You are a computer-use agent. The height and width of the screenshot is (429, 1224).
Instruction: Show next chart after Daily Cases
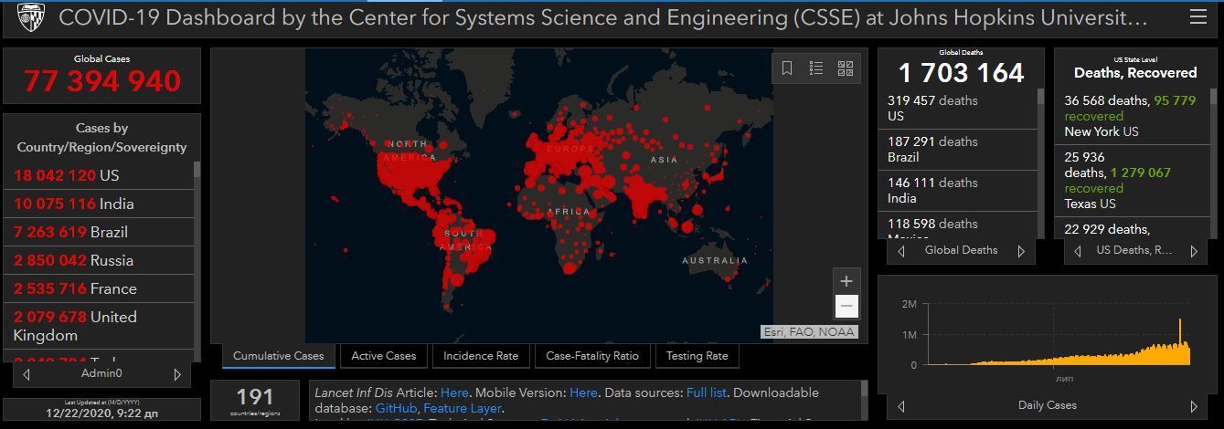(1193, 406)
